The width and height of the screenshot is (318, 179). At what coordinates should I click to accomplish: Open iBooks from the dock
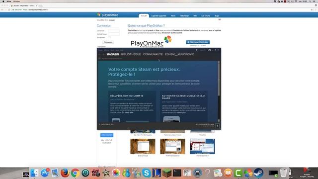pos(228,173)
